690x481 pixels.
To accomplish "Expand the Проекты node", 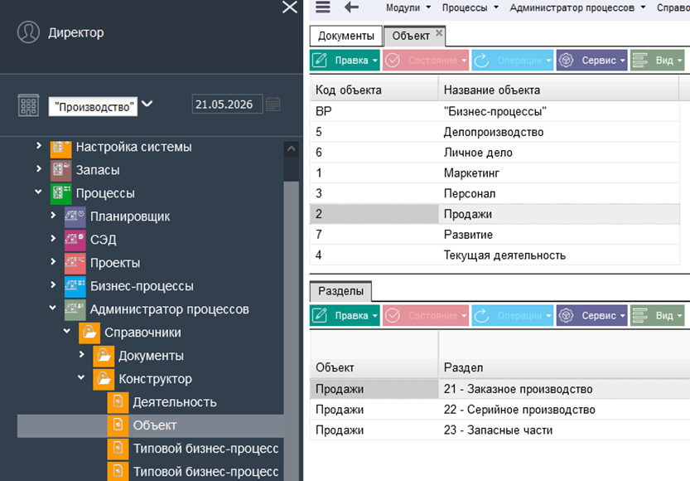I will tap(53, 261).
